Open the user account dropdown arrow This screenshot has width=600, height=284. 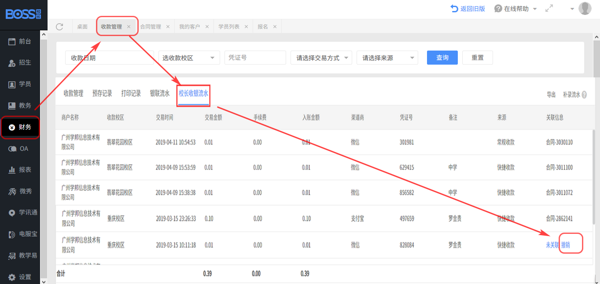click(x=572, y=9)
